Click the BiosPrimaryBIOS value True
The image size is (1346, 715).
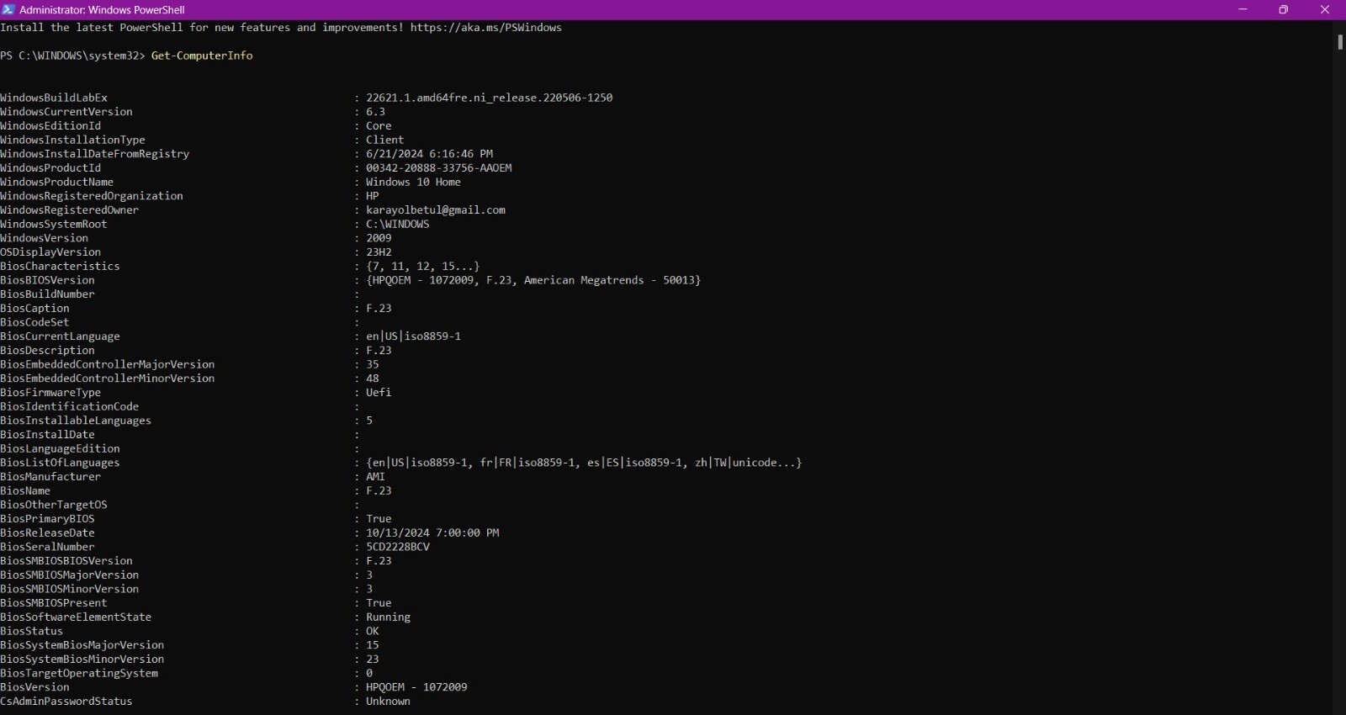(379, 519)
